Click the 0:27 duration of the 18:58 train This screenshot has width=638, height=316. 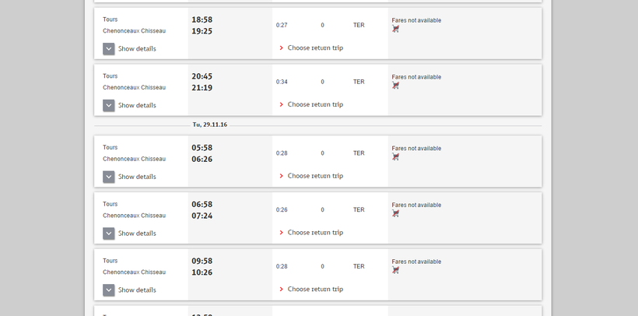point(282,26)
